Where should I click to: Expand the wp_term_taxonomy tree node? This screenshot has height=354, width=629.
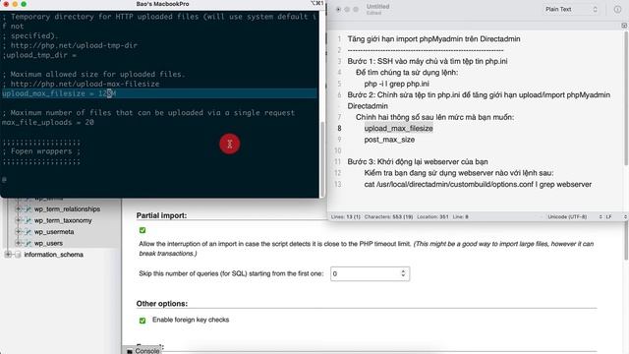coord(18,220)
